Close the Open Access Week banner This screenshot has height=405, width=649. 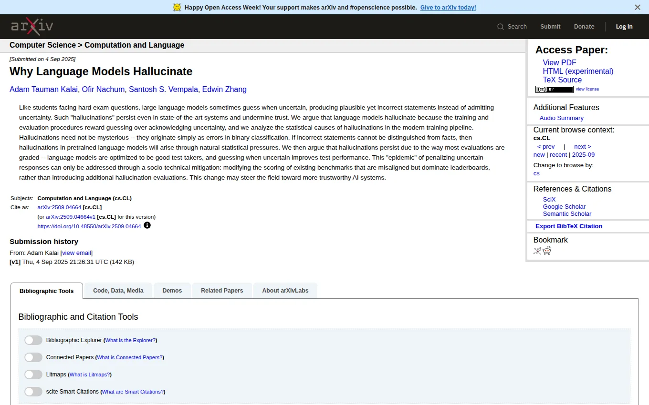pyautogui.click(x=638, y=7)
